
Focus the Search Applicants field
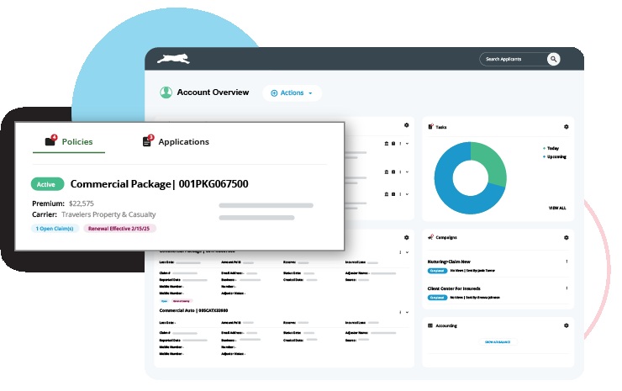click(514, 59)
